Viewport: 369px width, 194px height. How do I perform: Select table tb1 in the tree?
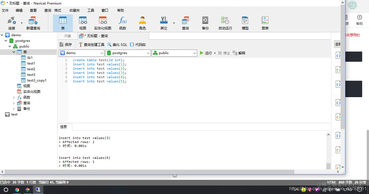tap(30, 58)
